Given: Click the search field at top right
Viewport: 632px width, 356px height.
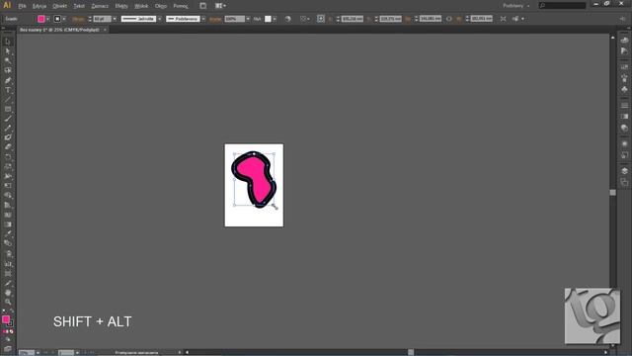Looking at the screenshot, I should coord(562,6).
